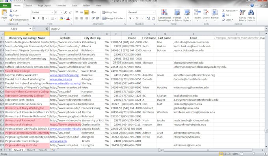This screenshot has width=268, height=156.
Task: Apply Fill Color bucket
Action: [x=61, y=18]
